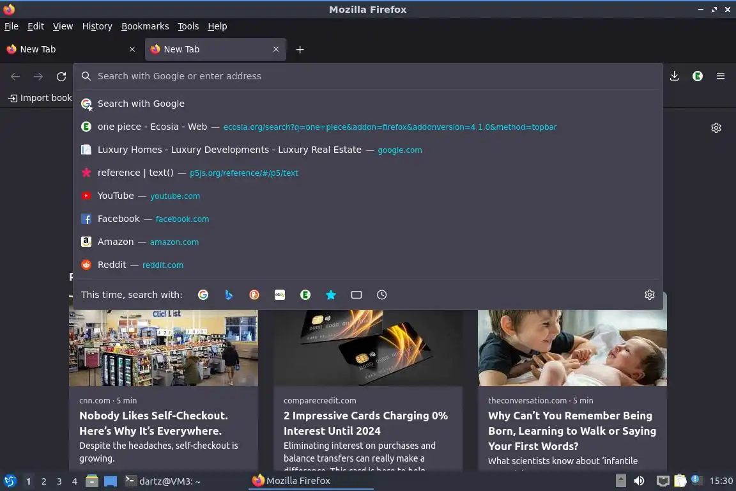Open search settings gear in dropdown
736x491 pixels.
(x=650, y=295)
